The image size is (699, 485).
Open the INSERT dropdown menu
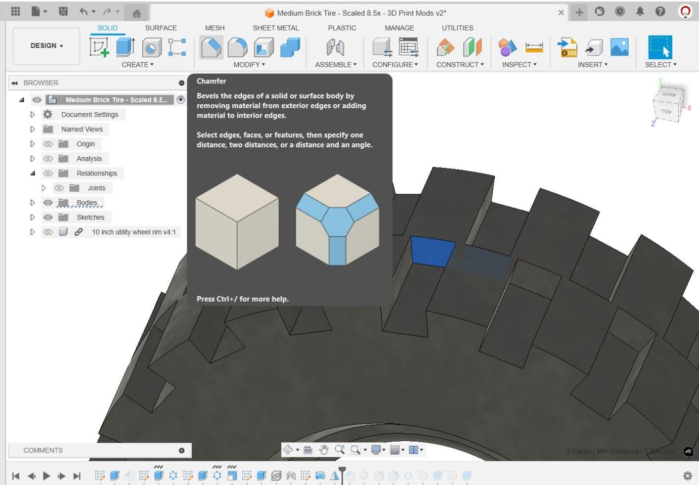tap(593, 65)
